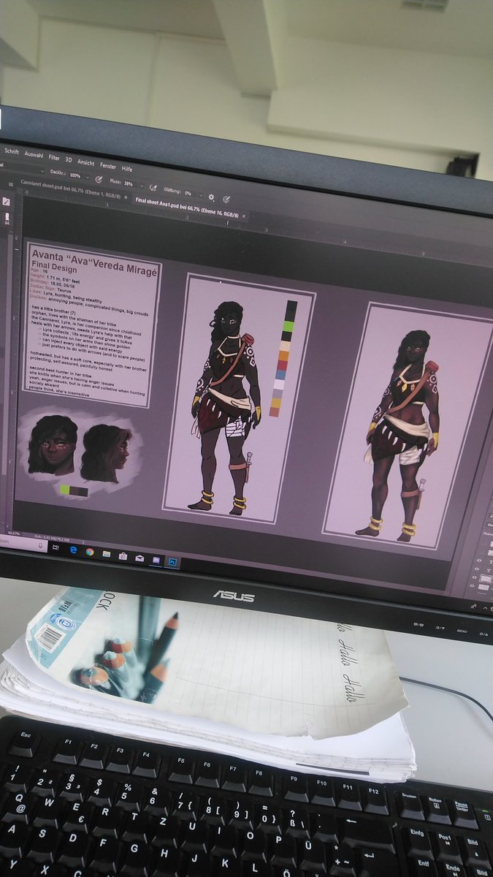Click the Dok: document size status text

coord(51,538)
